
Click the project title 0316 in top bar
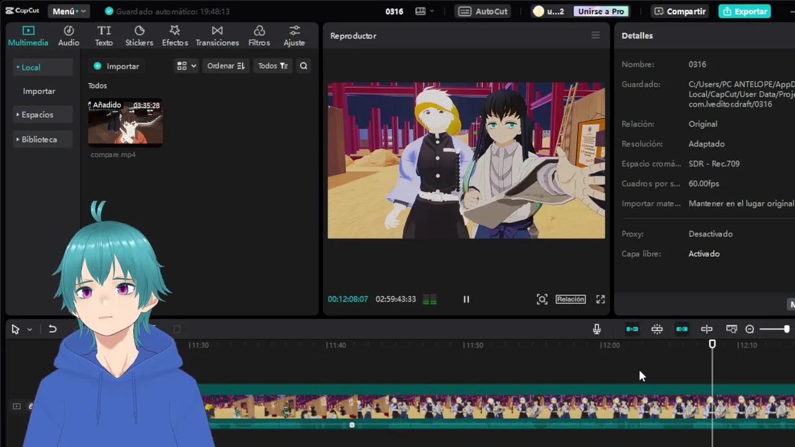click(394, 11)
